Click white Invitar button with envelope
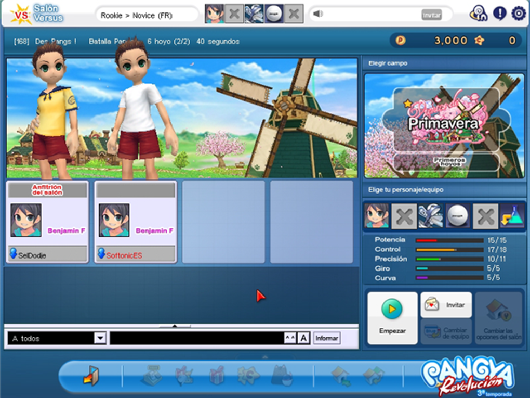 [x=446, y=304]
